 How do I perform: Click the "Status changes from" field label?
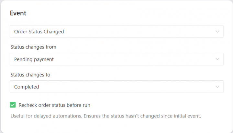(33, 47)
